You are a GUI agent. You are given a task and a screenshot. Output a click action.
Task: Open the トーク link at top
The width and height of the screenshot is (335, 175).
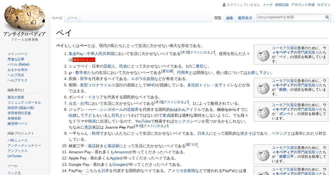point(268,5)
